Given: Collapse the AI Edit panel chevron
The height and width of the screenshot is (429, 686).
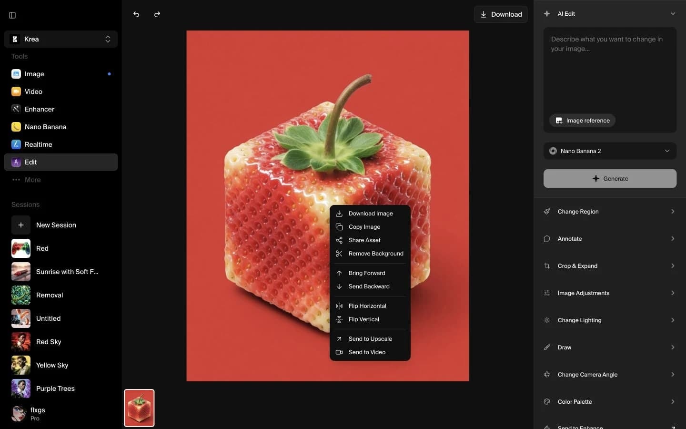Looking at the screenshot, I should [673, 14].
